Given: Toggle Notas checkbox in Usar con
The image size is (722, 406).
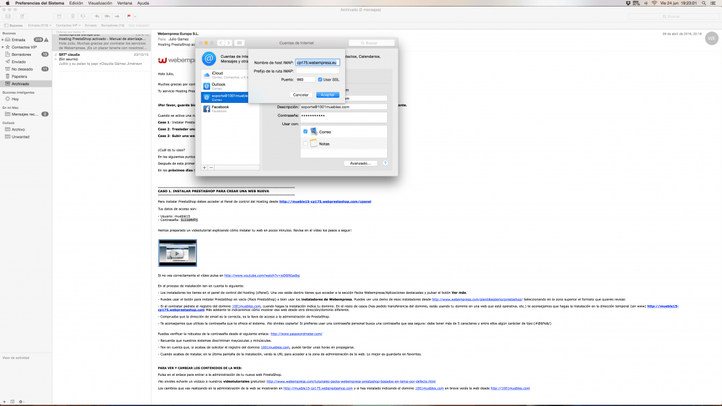Looking at the screenshot, I should tap(305, 144).
